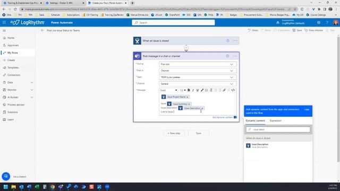
Task: Open the app launcher waffle icon
Action: (4, 22)
